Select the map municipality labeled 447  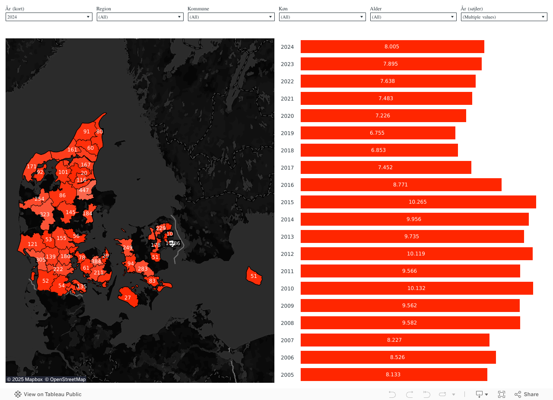tap(85, 191)
